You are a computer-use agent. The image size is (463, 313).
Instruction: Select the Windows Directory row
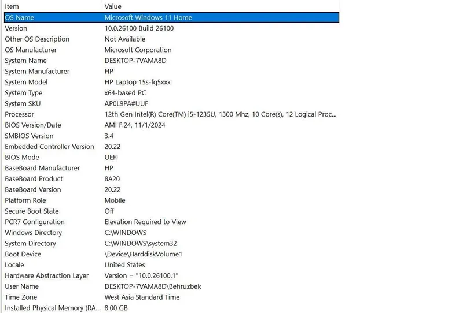pos(171,233)
